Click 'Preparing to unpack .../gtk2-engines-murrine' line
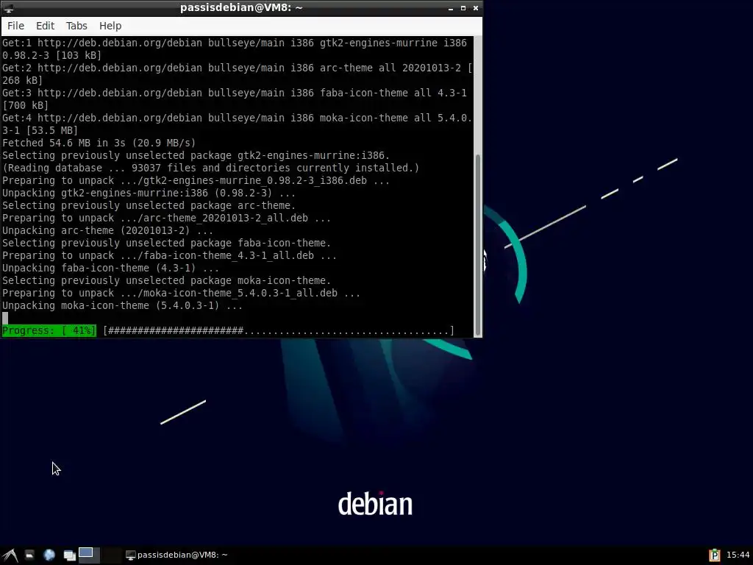This screenshot has width=753, height=565. click(196, 181)
